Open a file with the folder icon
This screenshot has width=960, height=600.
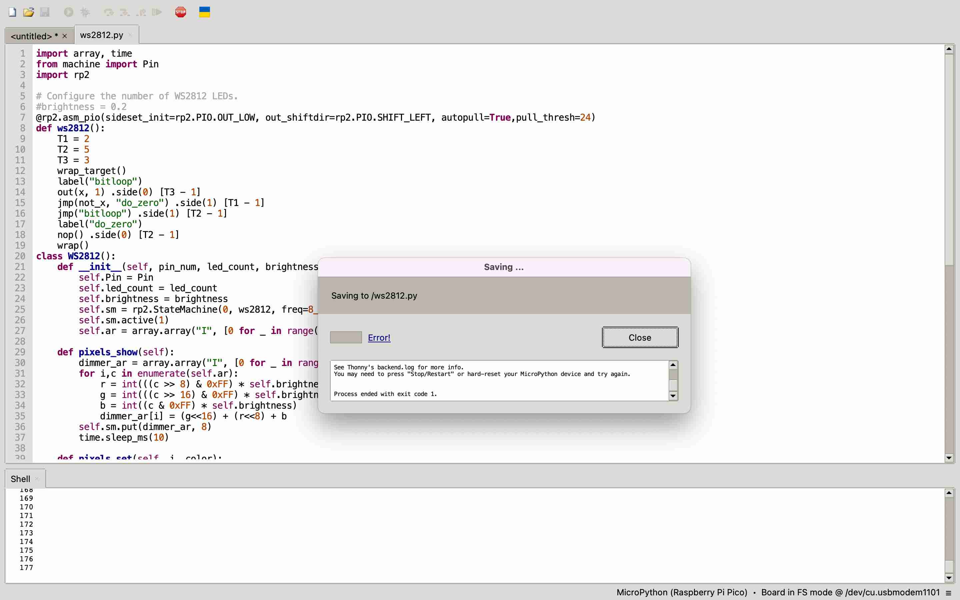29,12
